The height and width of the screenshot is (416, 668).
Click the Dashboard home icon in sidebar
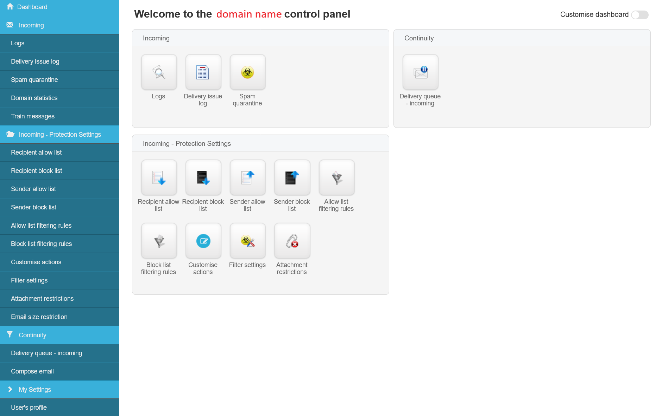[10, 7]
